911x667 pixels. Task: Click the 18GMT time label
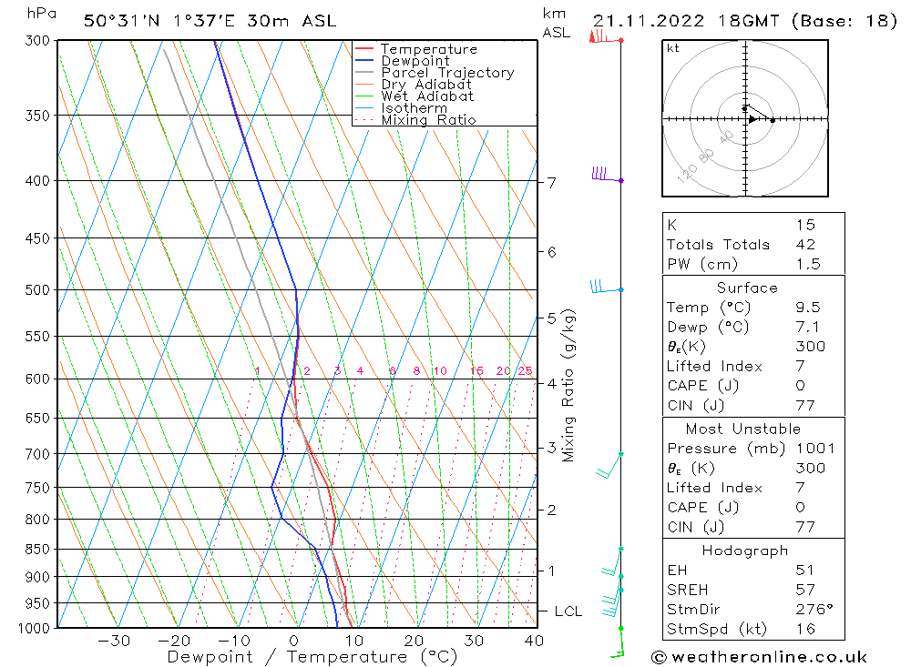pyautogui.click(x=748, y=21)
